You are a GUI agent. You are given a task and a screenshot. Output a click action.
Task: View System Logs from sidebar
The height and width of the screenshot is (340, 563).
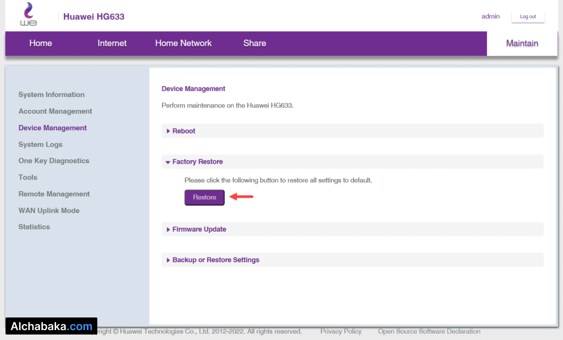tap(41, 144)
